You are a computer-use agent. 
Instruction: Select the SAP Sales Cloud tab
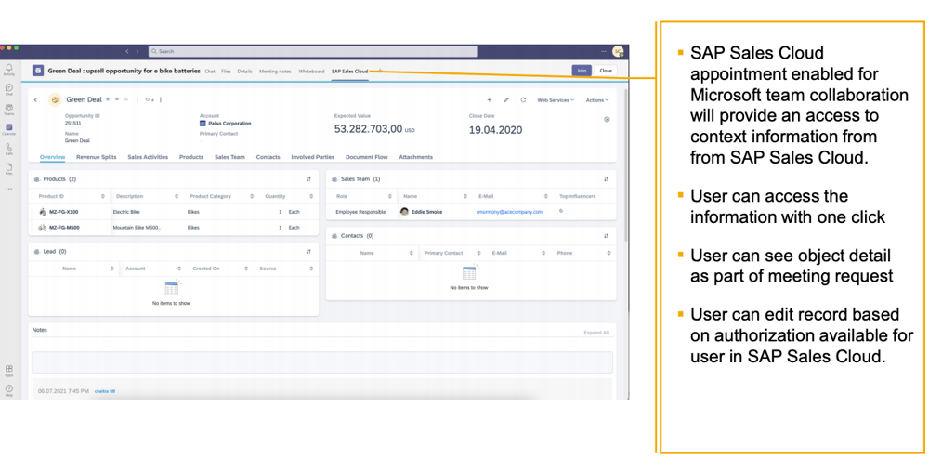coord(349,71)
